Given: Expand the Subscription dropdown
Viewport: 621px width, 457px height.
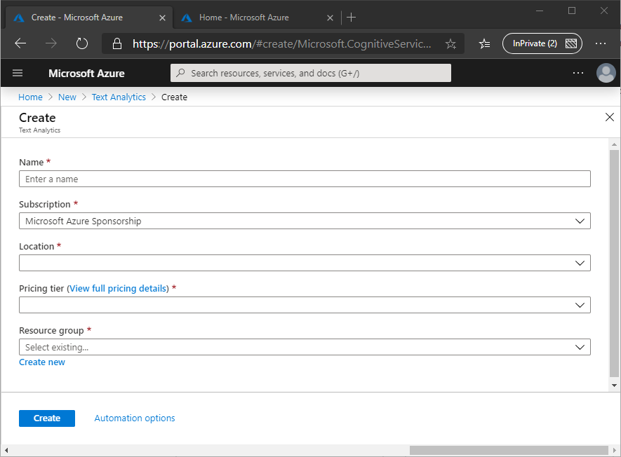Looking at the screenshot, I should pyautogui.click(x=305, y=221).
